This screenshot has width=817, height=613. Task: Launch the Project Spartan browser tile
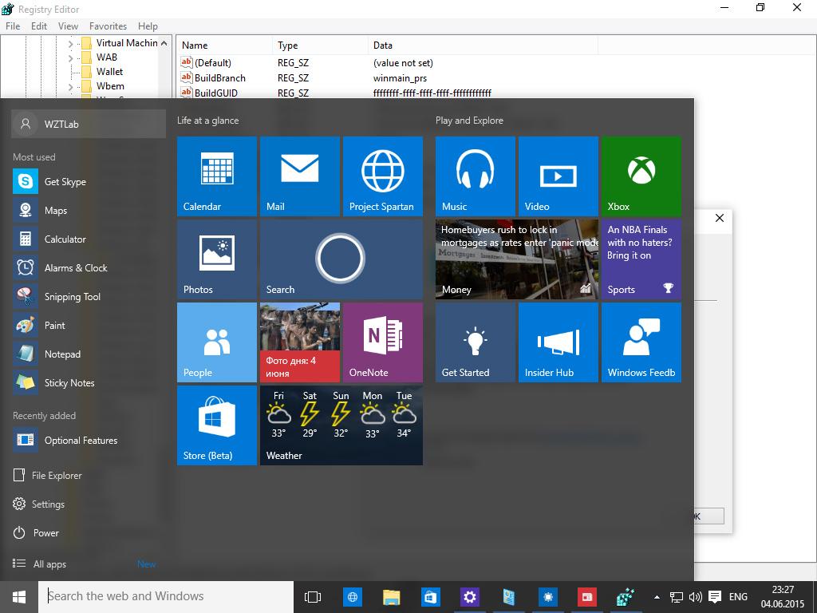pos(382,176)
